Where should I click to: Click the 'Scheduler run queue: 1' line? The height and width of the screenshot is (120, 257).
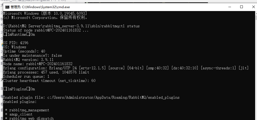point(26,76)
